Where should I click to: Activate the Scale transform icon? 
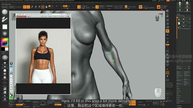36,7
